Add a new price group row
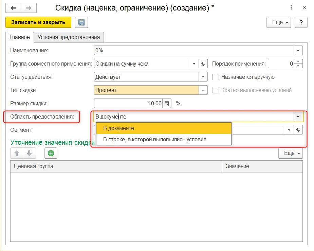The image size is (314, 251). pyautogui.click(x=51, y=153)
